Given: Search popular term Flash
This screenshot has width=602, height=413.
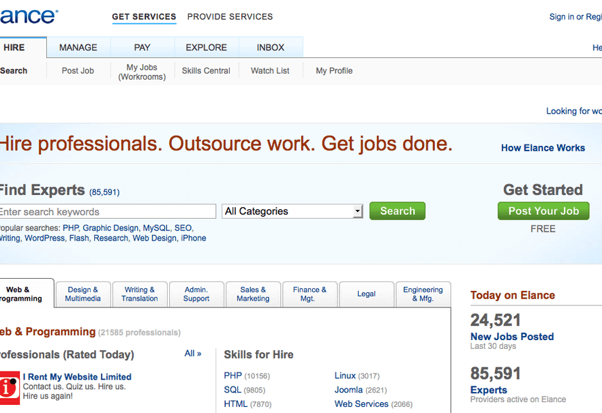Looking at the screenshot, I should coord(79,238).
